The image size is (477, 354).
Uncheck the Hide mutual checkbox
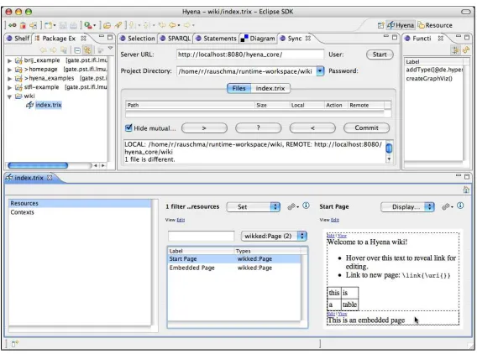[x=128, y=128]
